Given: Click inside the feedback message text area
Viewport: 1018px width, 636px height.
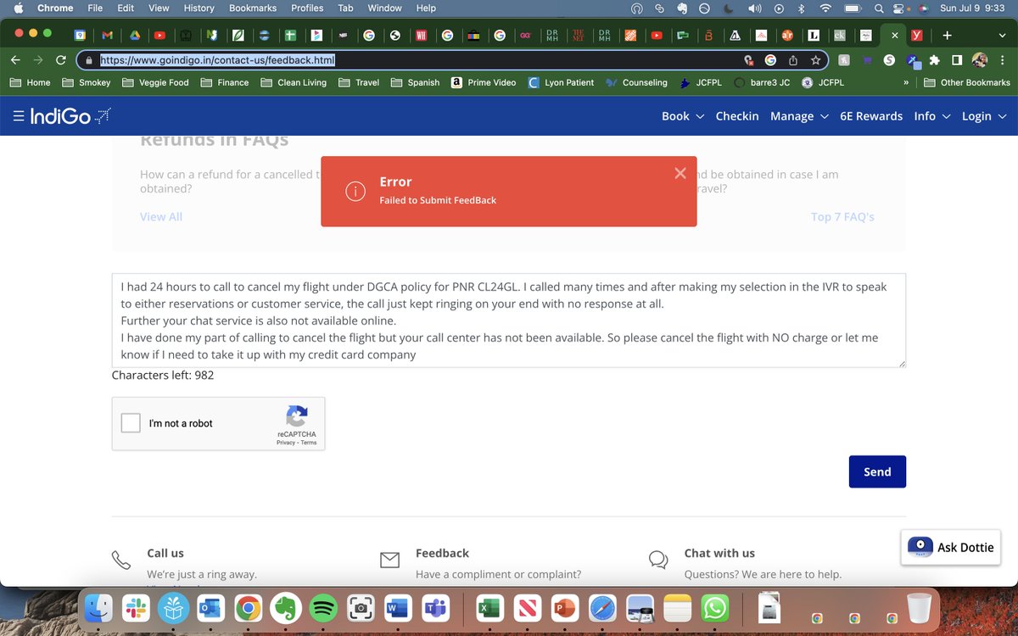Looking at the screenshot, I should pos(508,321).
